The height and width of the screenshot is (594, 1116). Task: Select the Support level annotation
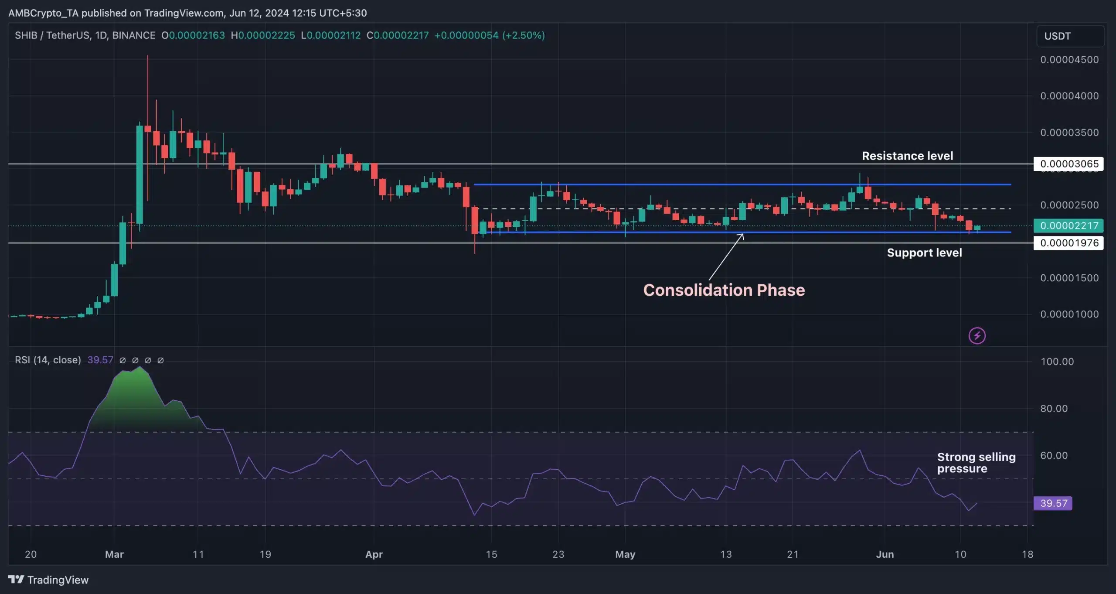click(x=924, y=253)
